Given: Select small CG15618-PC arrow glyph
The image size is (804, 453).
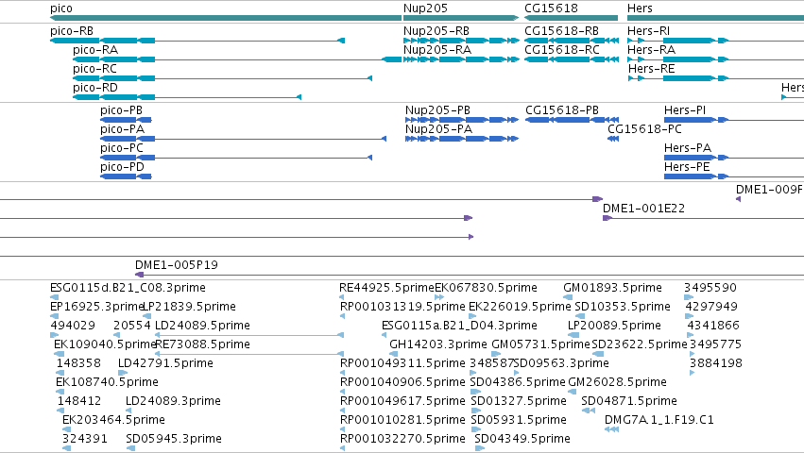Looking at the screenshot, I should tap(613, 139).
